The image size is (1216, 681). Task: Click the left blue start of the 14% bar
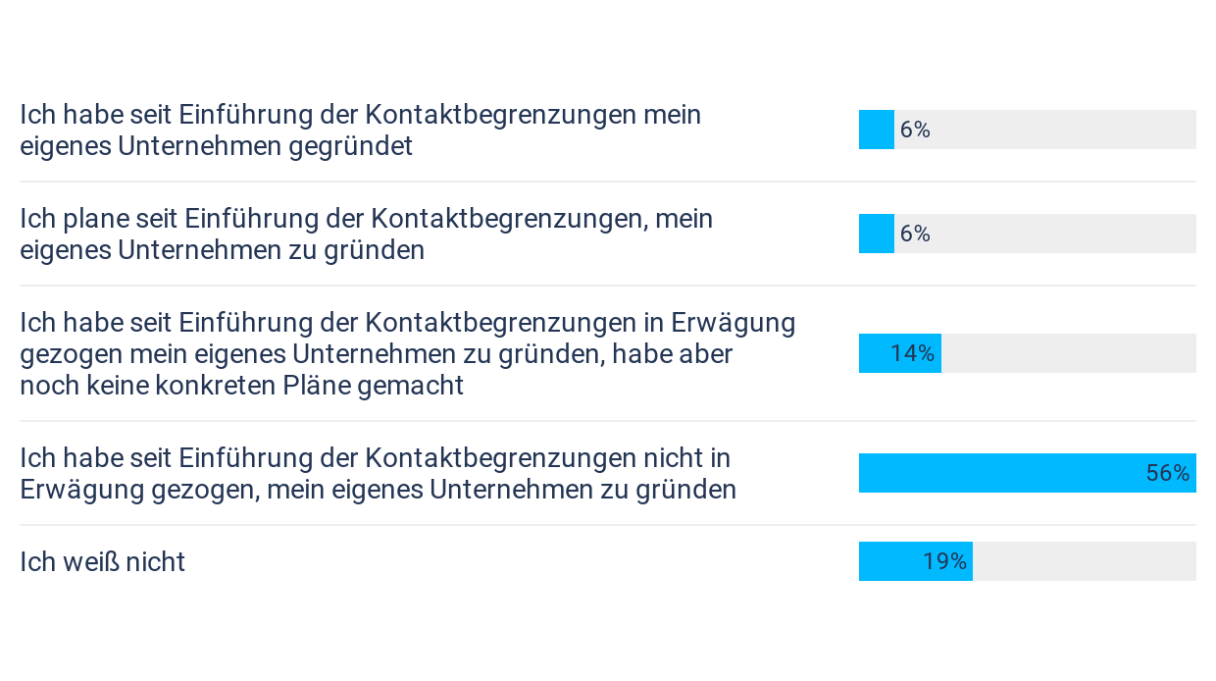(871, 353)
